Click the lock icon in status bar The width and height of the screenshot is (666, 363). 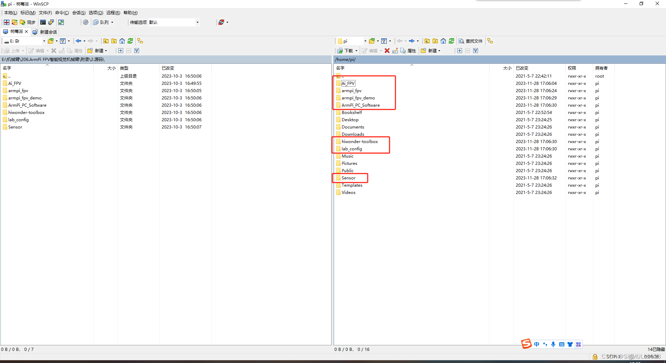tap(595, 357)
